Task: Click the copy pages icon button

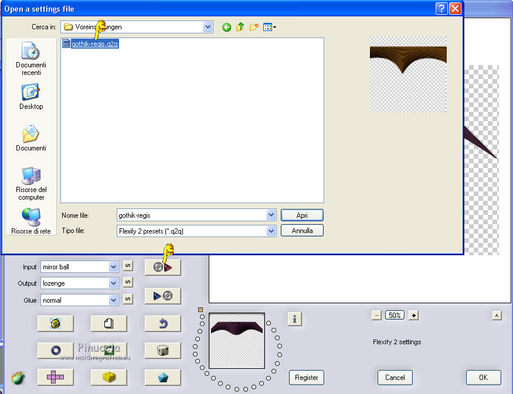Action: 108,323
